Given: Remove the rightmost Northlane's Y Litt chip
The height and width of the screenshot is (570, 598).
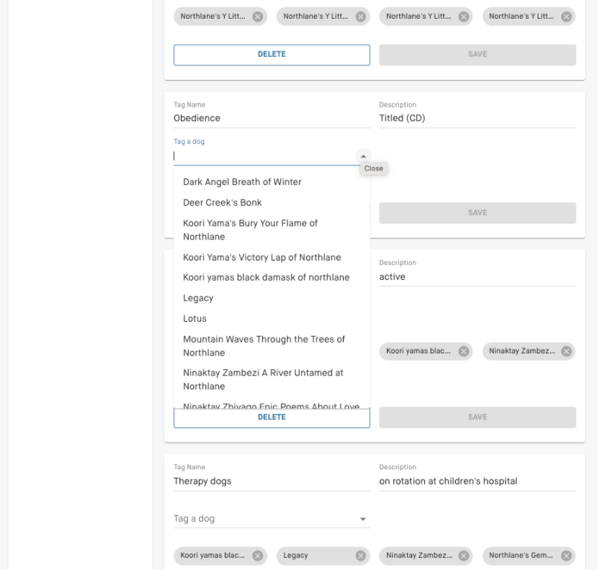Looking at the screenshot, I should click(566, 17).
